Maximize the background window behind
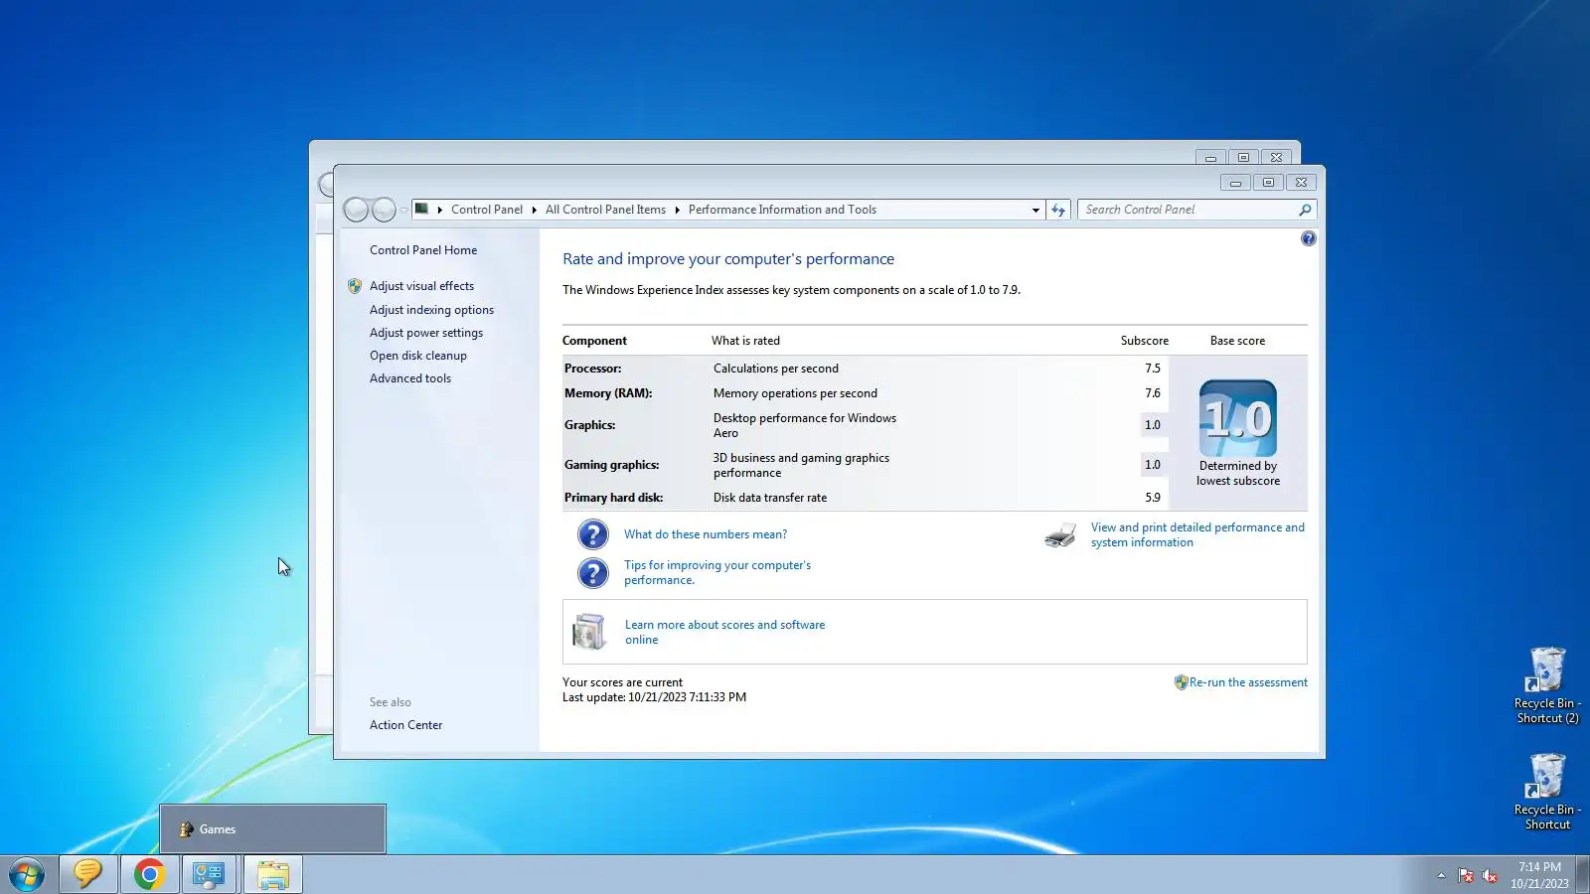 click(1243, 158)
